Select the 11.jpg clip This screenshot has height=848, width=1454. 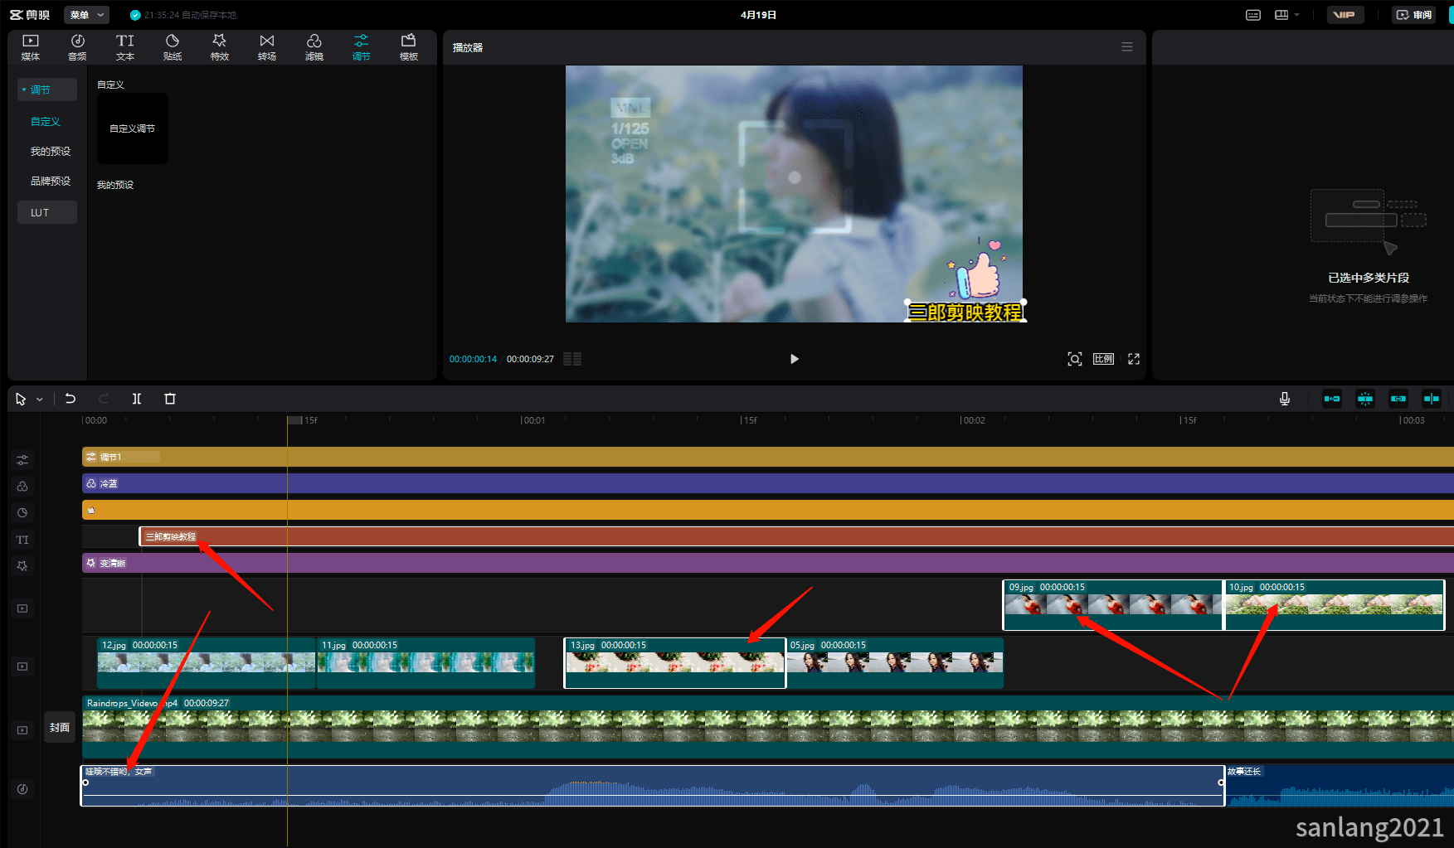click(426, 663)
